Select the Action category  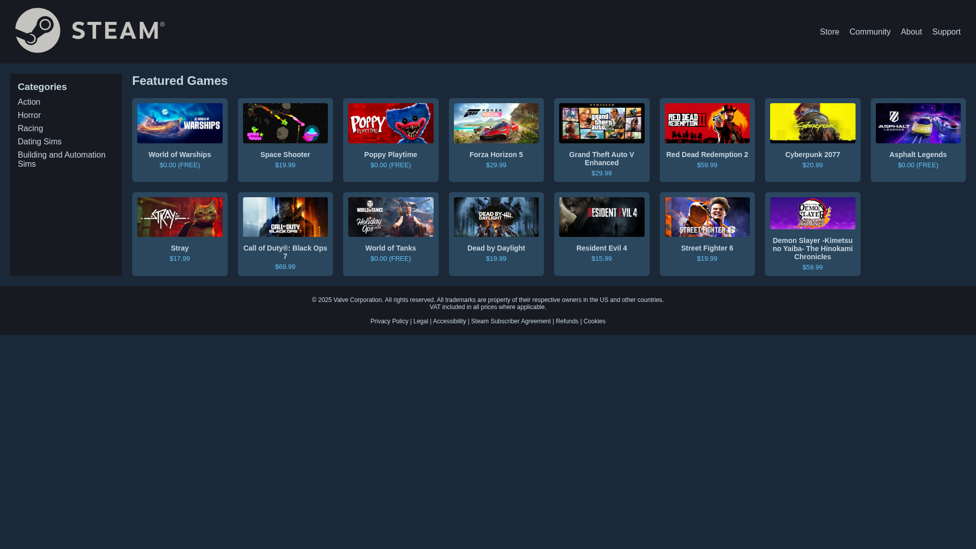tap(29, 102)
